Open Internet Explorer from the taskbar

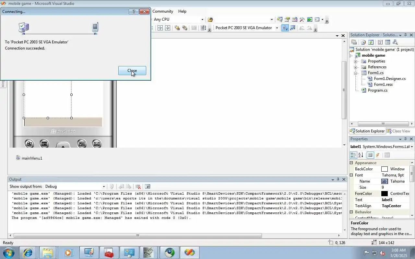pyautogui.click(x=28, y=253)
